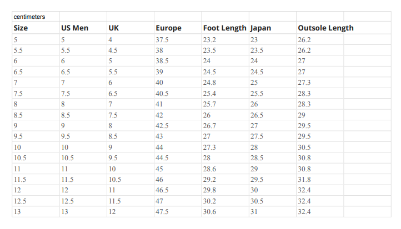
Task: Select the 'Size' column header
Action: 36,28
